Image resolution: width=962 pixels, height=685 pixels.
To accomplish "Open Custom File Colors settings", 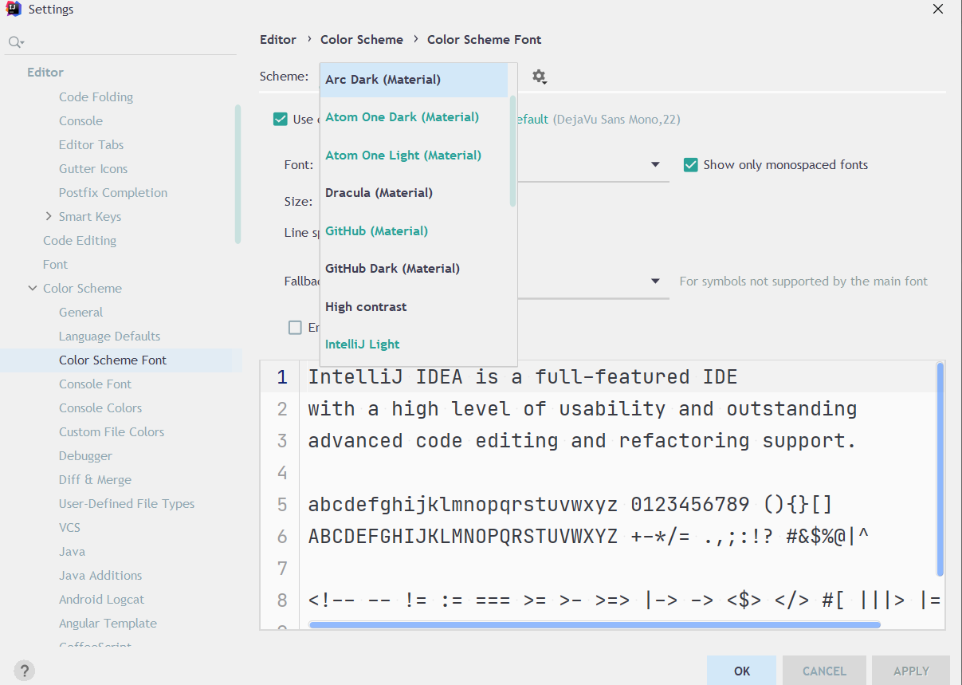I will [x=112, y=432].
